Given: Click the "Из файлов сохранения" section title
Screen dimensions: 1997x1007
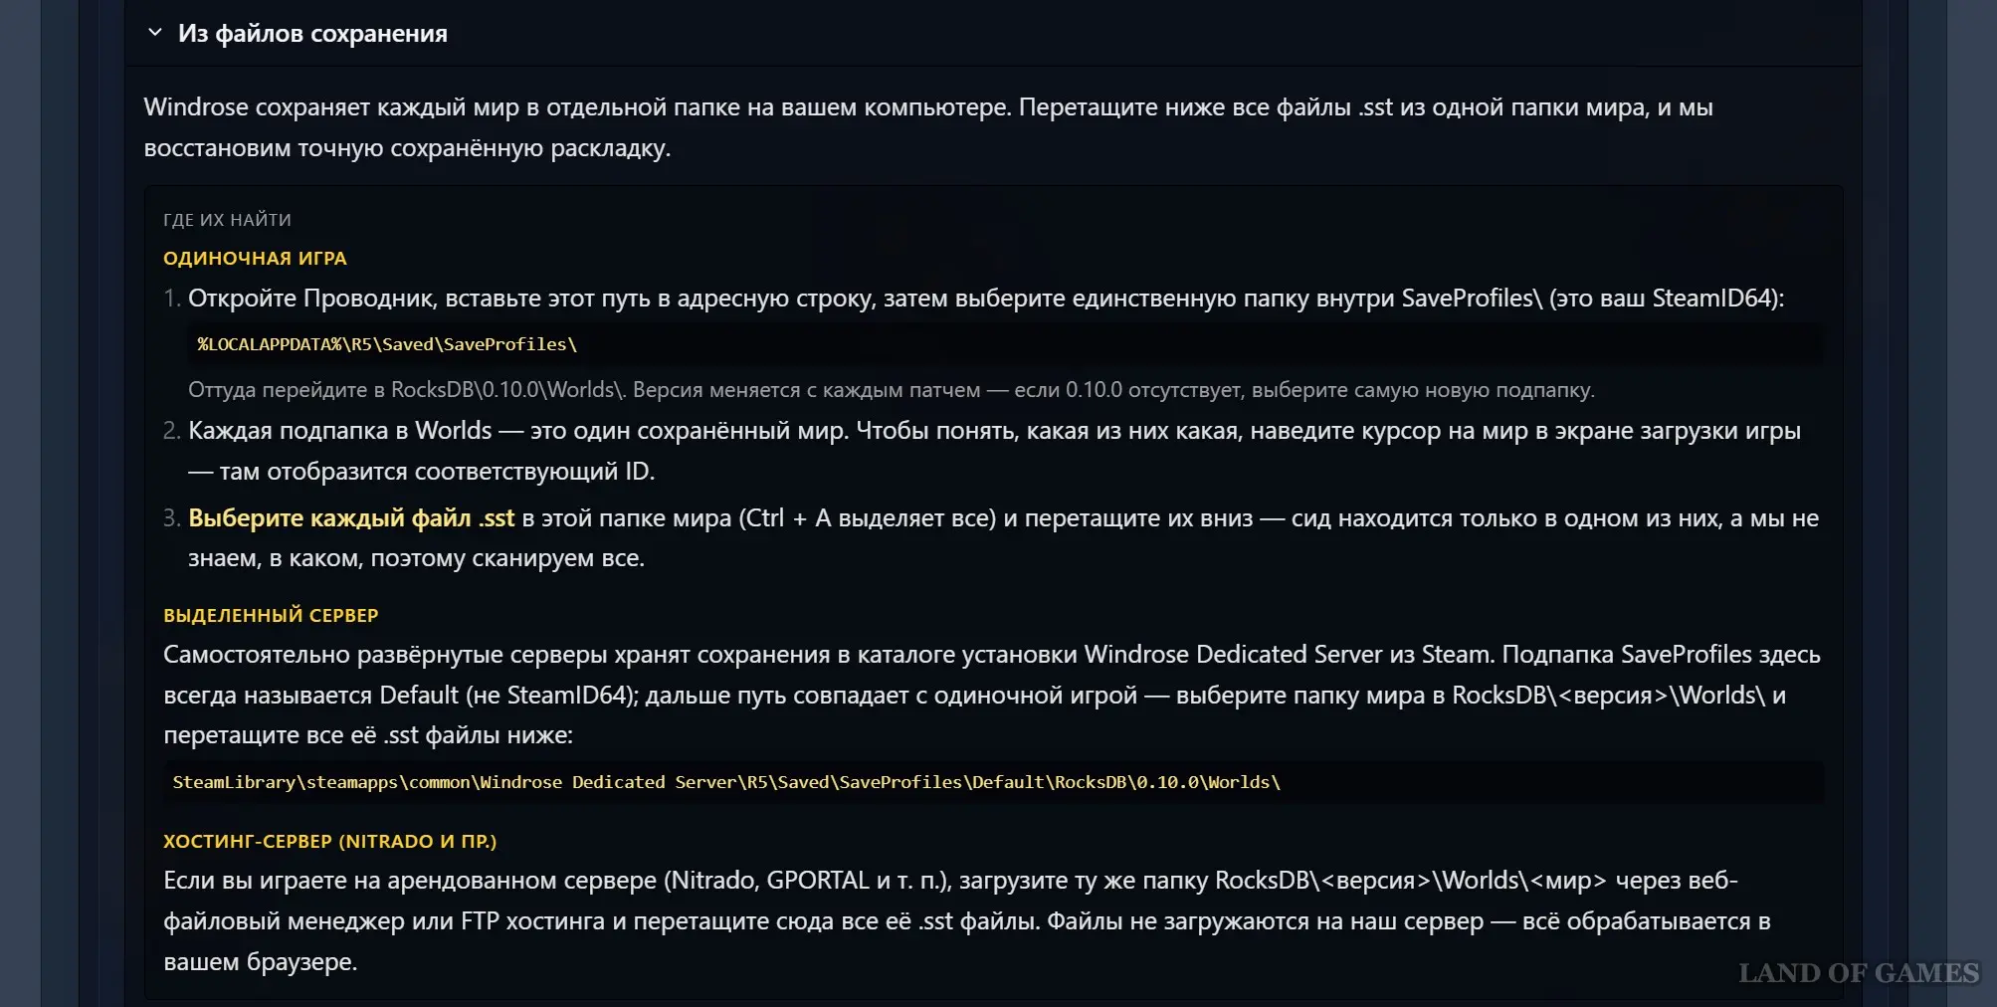Looking at the screenshot, I should tap(312, 34).
